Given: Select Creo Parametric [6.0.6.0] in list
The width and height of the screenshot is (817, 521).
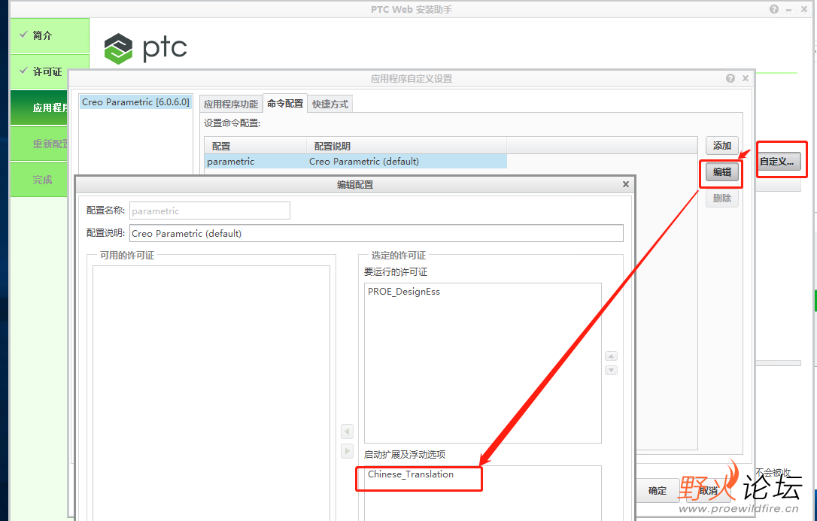Looking at the screenshot, I should tap(136, 102).
